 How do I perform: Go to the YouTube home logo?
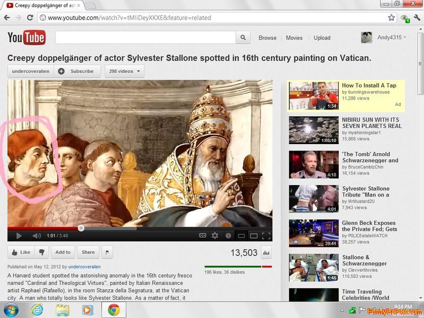tap(26, 38)
